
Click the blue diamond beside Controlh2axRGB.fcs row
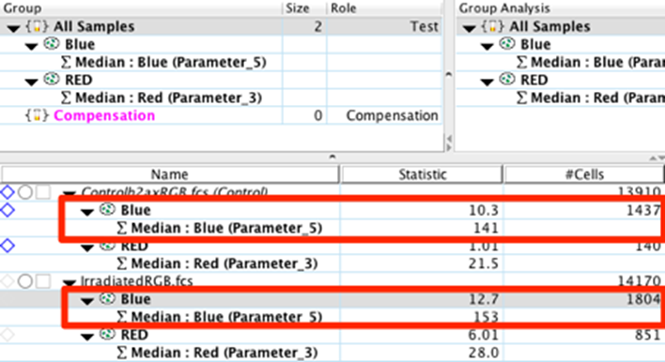[8, 192]
